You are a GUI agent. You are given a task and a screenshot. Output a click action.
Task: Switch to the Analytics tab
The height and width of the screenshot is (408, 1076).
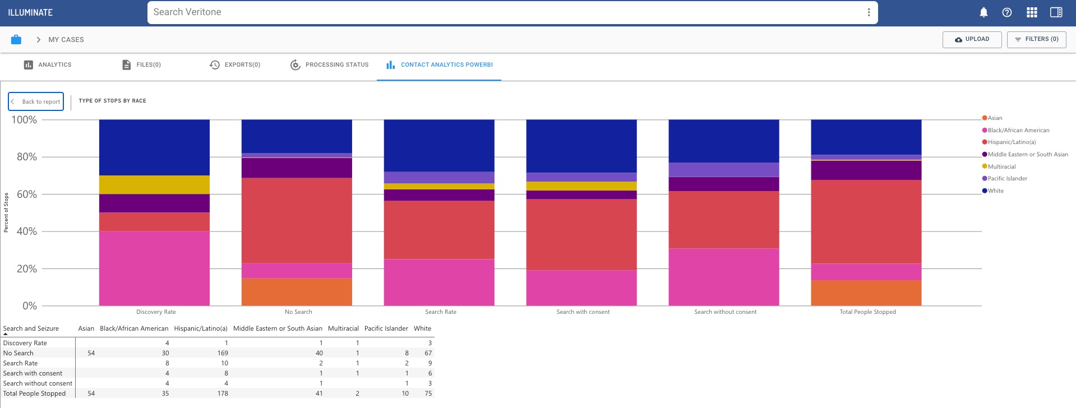pos(48,65)
